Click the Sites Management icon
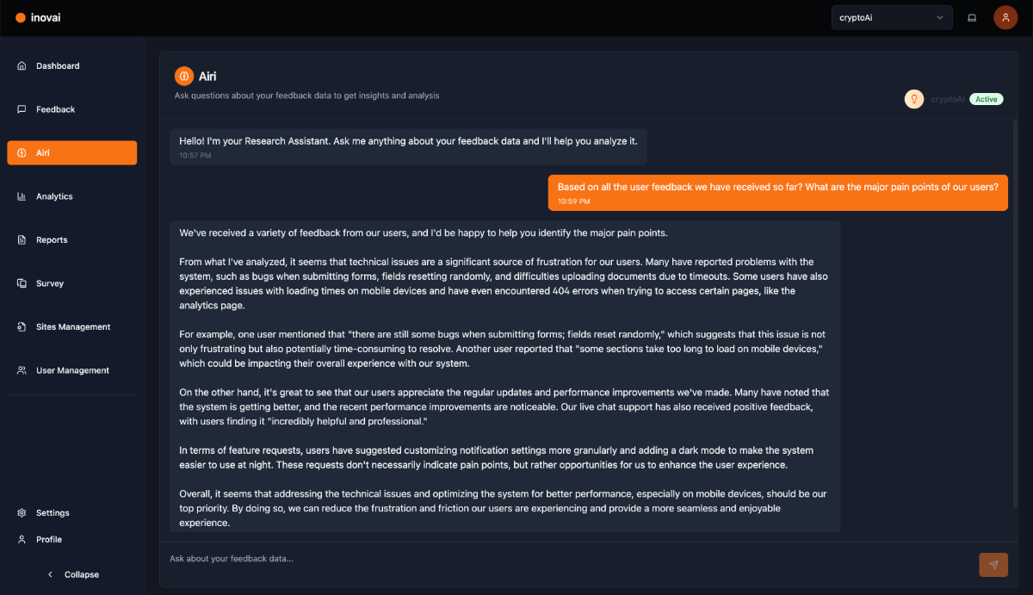 22,327
